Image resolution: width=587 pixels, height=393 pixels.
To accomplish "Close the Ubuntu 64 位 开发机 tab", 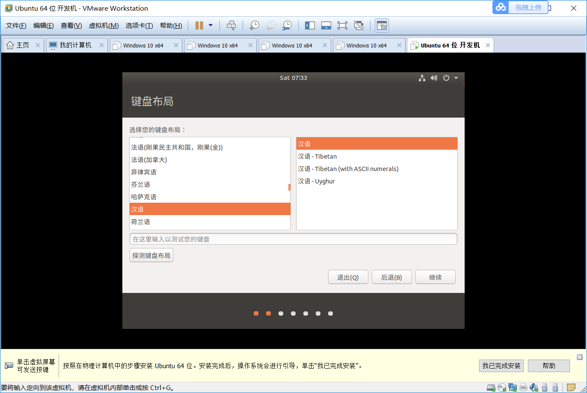I will (x=488, y=45).
